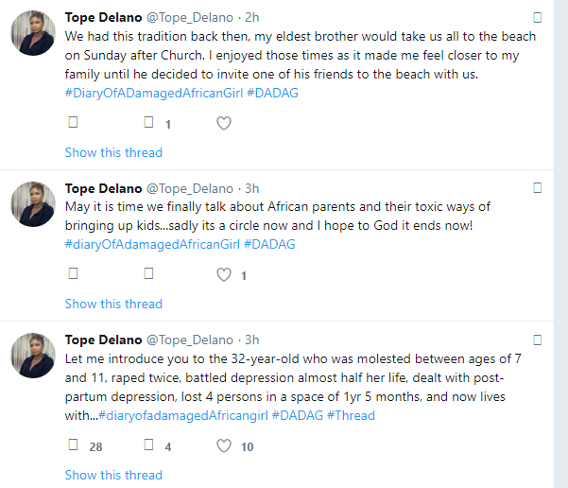This screenshot has height=488, width=568.
Task: Reply to the beach tradition tweet
Action: point(74,123)
